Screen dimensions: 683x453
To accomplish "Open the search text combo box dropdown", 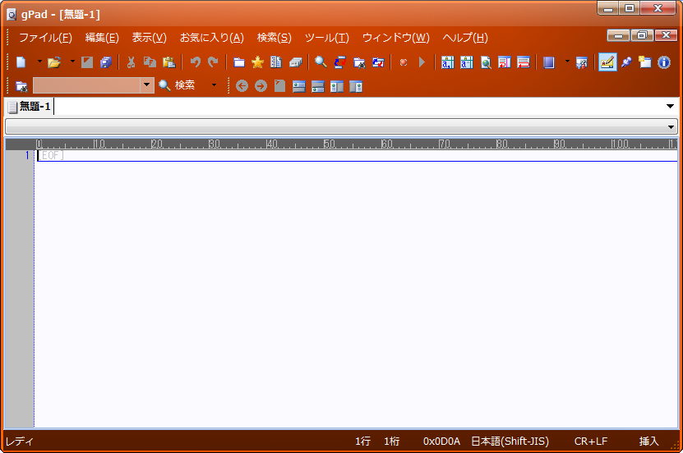I will tap(147, 85).
